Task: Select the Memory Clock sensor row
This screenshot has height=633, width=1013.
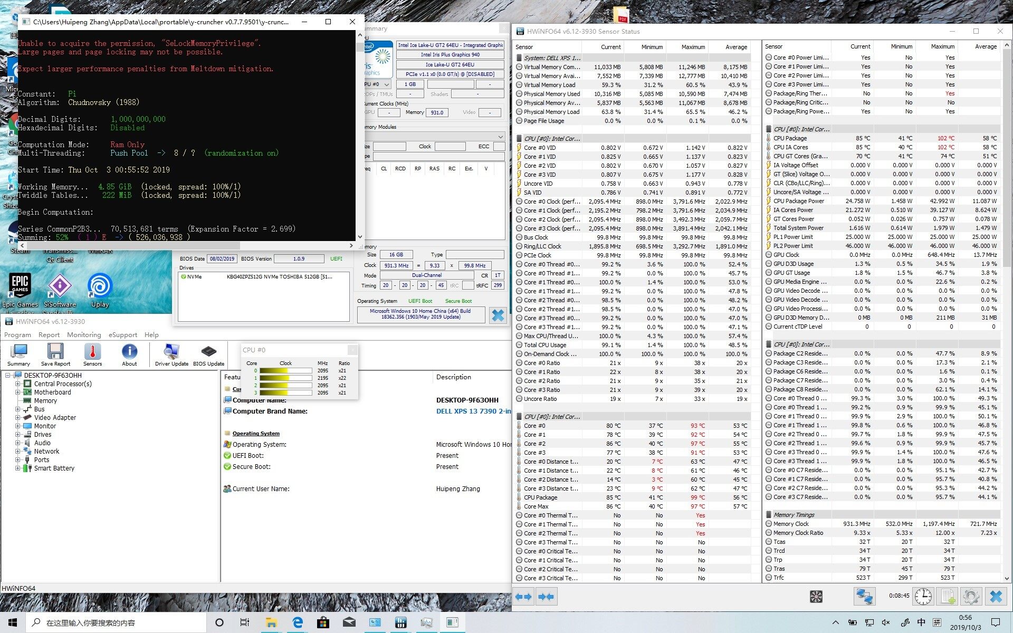Action: pyautogui.click(x=883, y=524)
